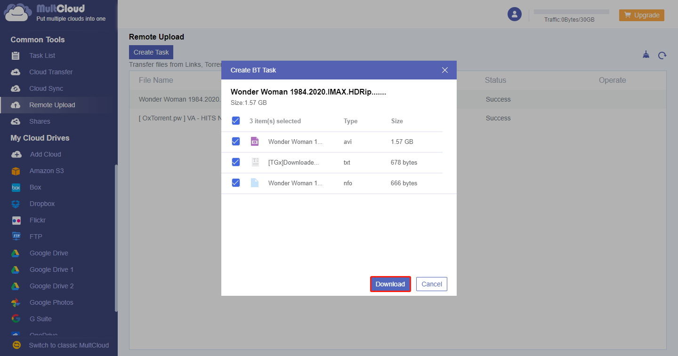Open the Flickr drive icon

pos(16,220)
